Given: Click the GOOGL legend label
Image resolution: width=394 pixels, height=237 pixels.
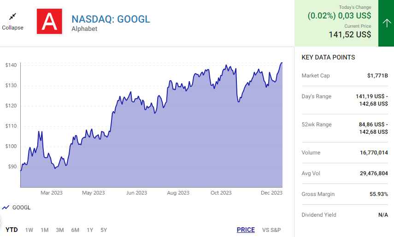Looking at the screenshot, I should [22, 207].
